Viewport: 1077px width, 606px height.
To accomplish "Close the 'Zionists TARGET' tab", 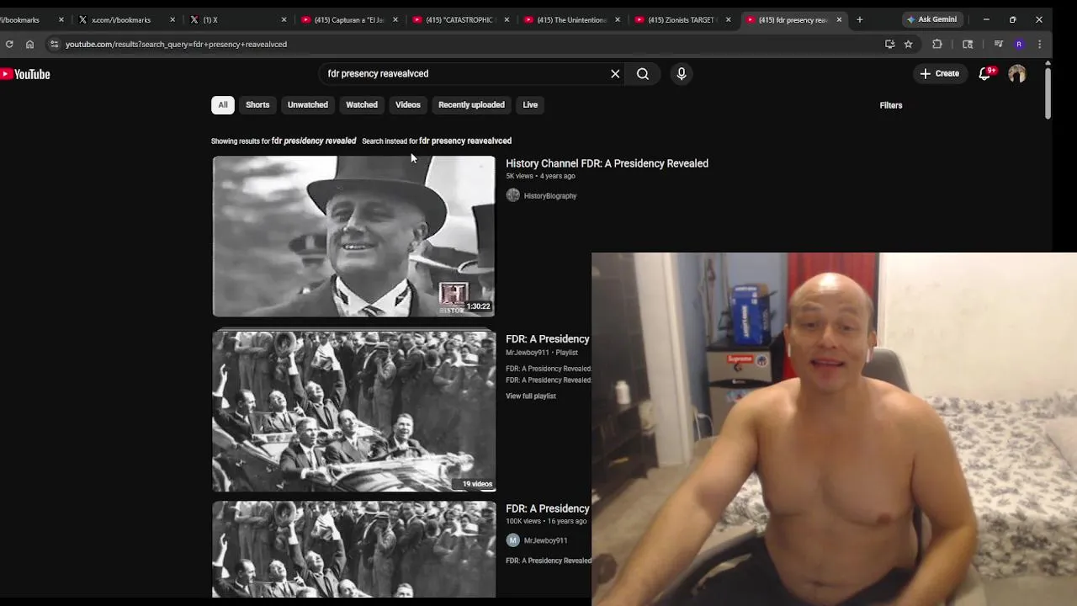I will coord(729,19).
